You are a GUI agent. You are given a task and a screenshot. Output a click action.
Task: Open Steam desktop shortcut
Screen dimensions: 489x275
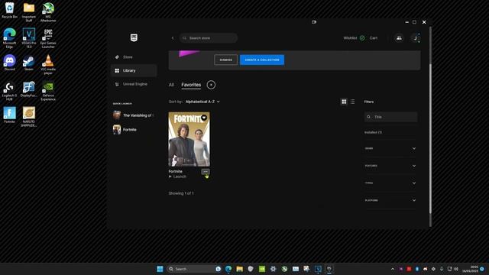click(x=29, y=63)
